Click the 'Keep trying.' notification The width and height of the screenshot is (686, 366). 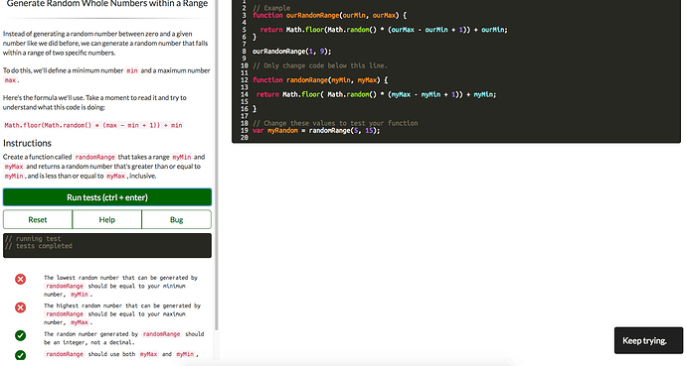[648, 340]
